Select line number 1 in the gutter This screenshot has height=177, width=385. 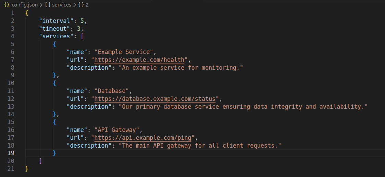pyautogui.click(x=13, y=13)
